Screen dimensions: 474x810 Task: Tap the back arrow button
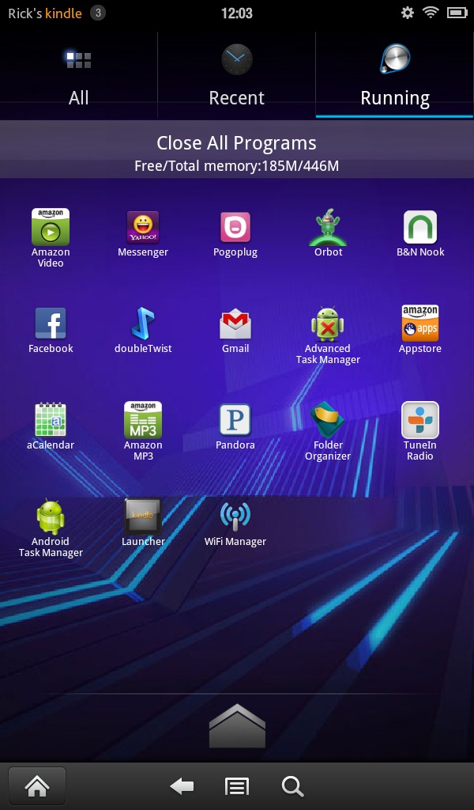[x=182, y=787]
